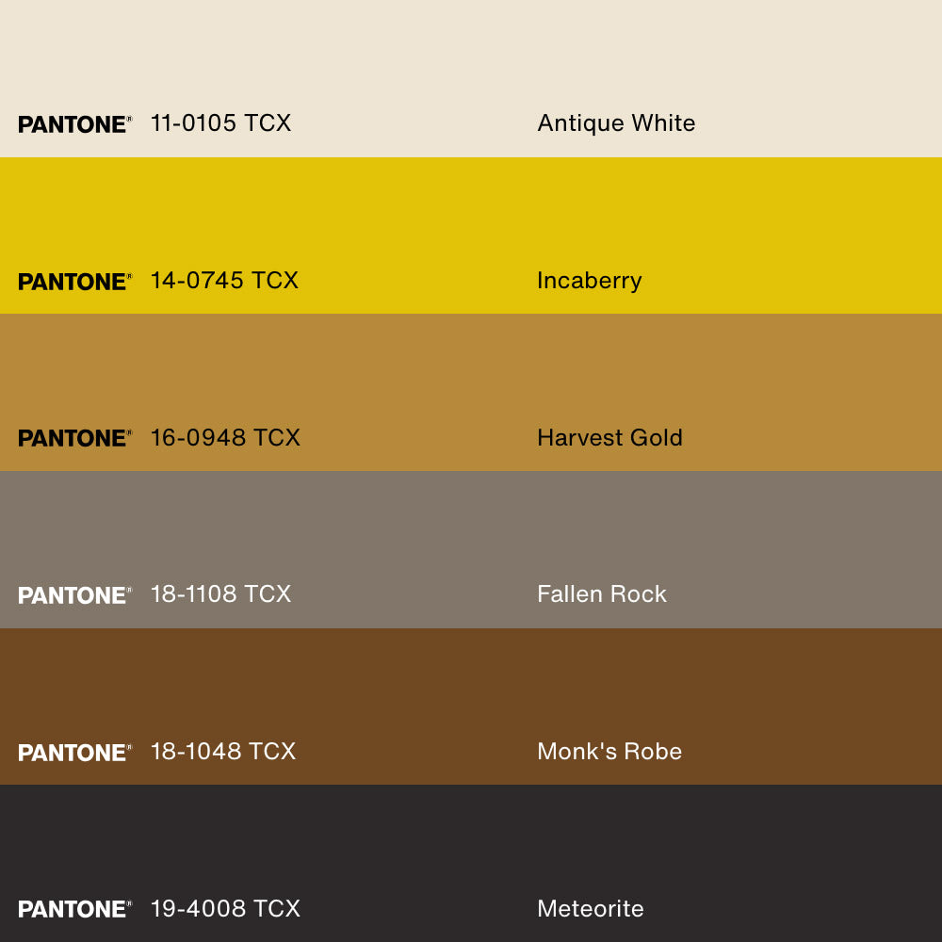
Task: Click the color code 14-0745 TCX
Action: pos(224,281)
